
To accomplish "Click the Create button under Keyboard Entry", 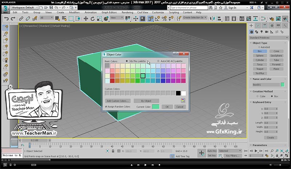I will coord(270,137).
